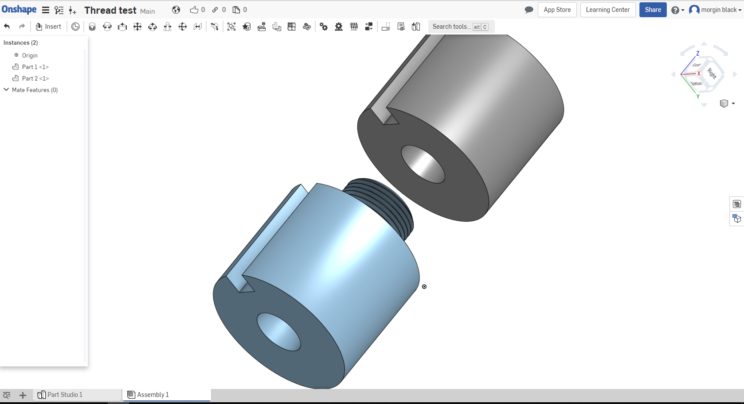Viewport: 744px width, 404px height.
Task: Select the Tangent mate tool
Action: (x=215, y=27)
